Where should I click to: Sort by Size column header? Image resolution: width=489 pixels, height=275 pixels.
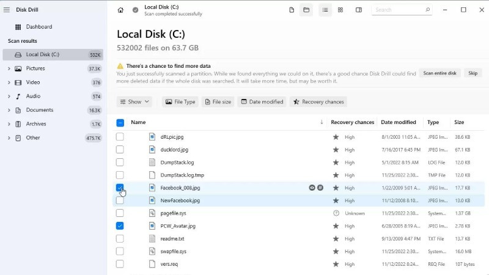(x=459, y=122)
